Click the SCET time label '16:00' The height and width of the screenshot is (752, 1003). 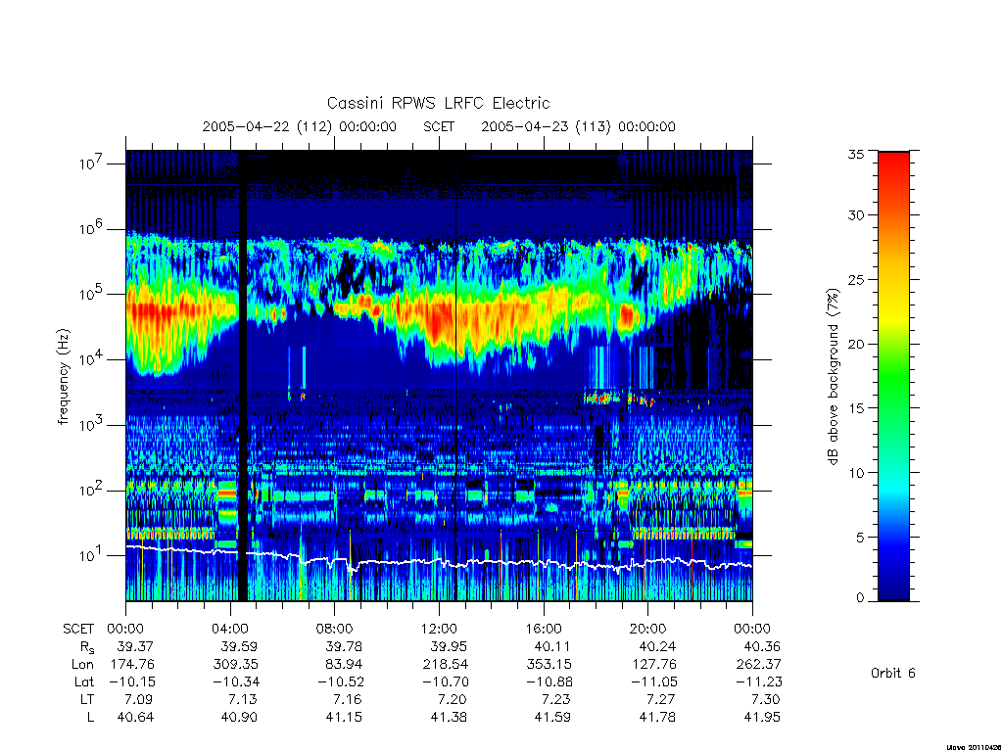click(543, 629)
